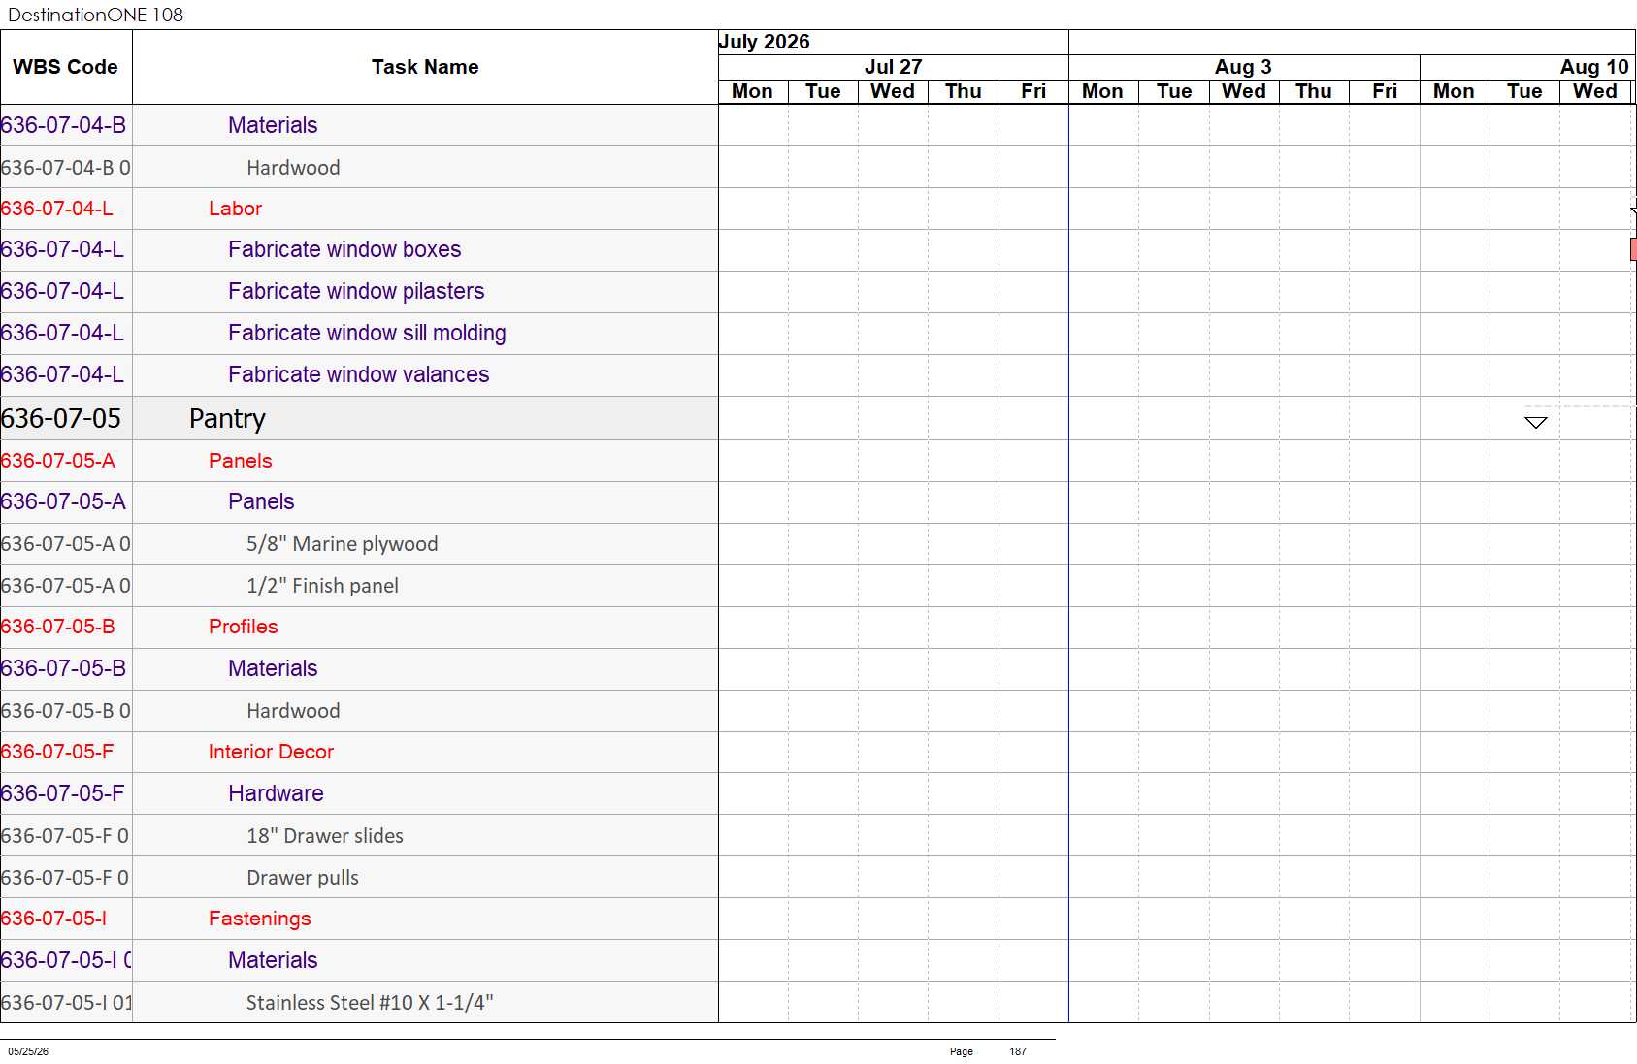The height and width of the screenshot is (1064, 1637).
Task: Select Fabricate window valances task
Action: [x=358, y=374]
